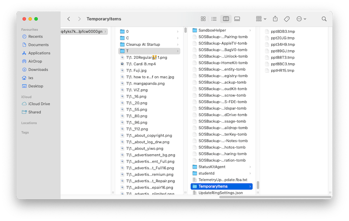Go back with the back arrow
Screen dimensions: 349x221
pos(68,19)
